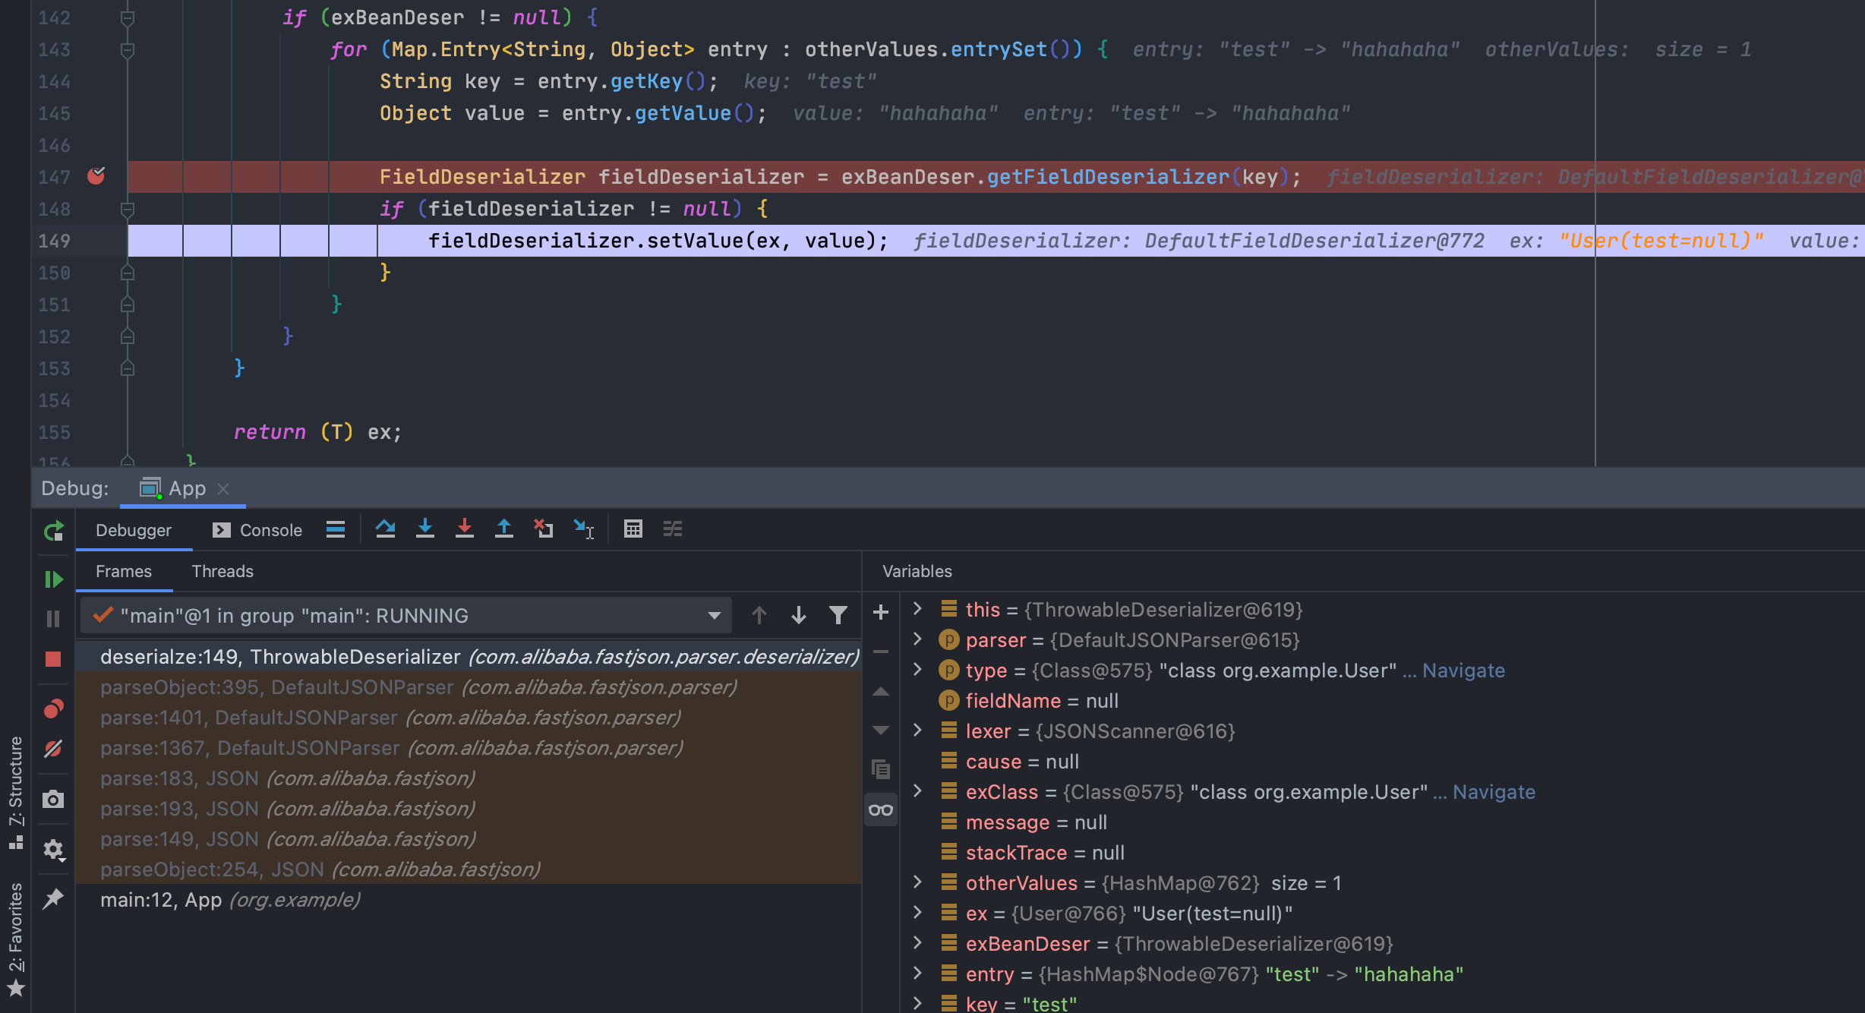
Task: Click the Run to Cursor icon
Action: [x=583, y=529]
